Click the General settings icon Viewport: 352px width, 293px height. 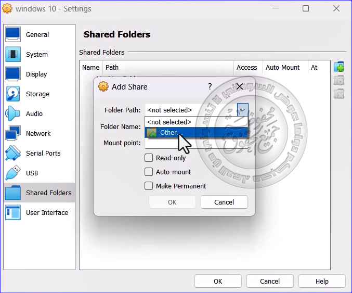[x=12, y=34]
